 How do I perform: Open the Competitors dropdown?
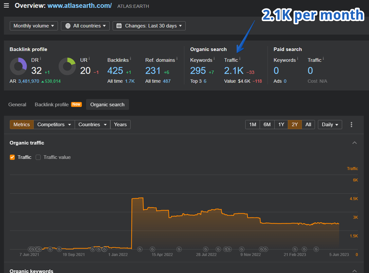tap(54, 125)
